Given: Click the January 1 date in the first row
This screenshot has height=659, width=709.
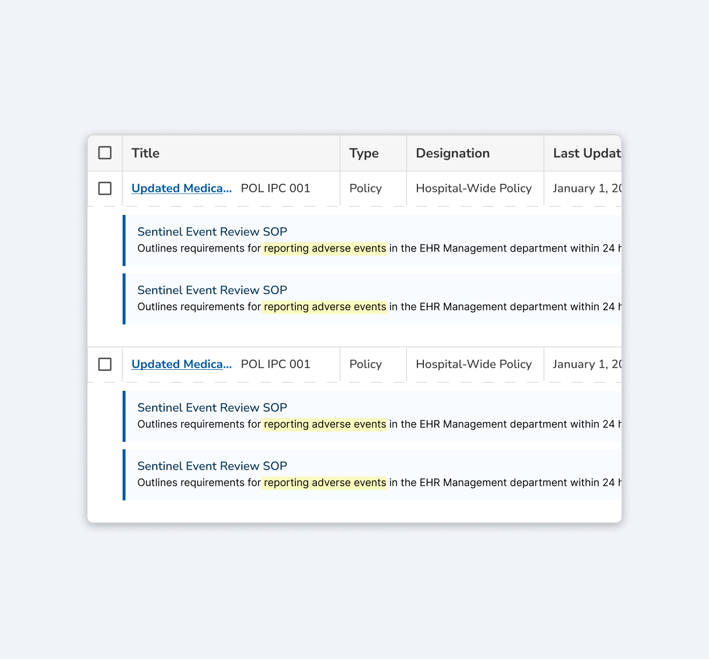Looking at the screenshot, I should (587, 188).
